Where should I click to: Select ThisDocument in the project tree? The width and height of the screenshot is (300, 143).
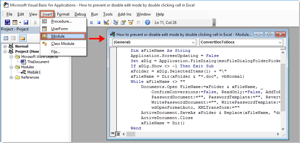click(38, 62)
